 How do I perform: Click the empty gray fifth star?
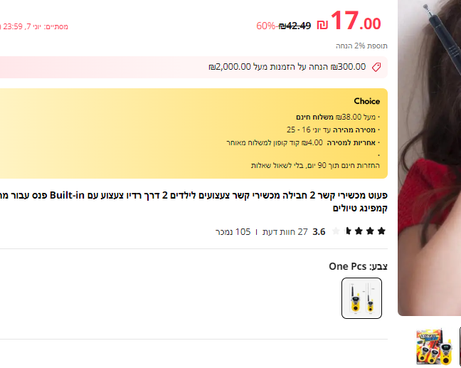[336, 231]
